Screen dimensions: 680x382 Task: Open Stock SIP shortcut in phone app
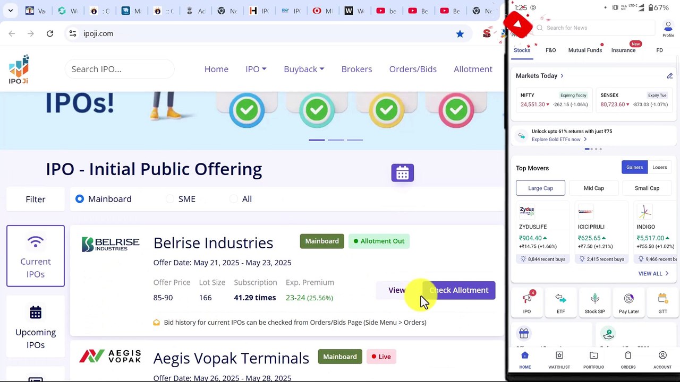pyautogui.click(x=594, y=303)
